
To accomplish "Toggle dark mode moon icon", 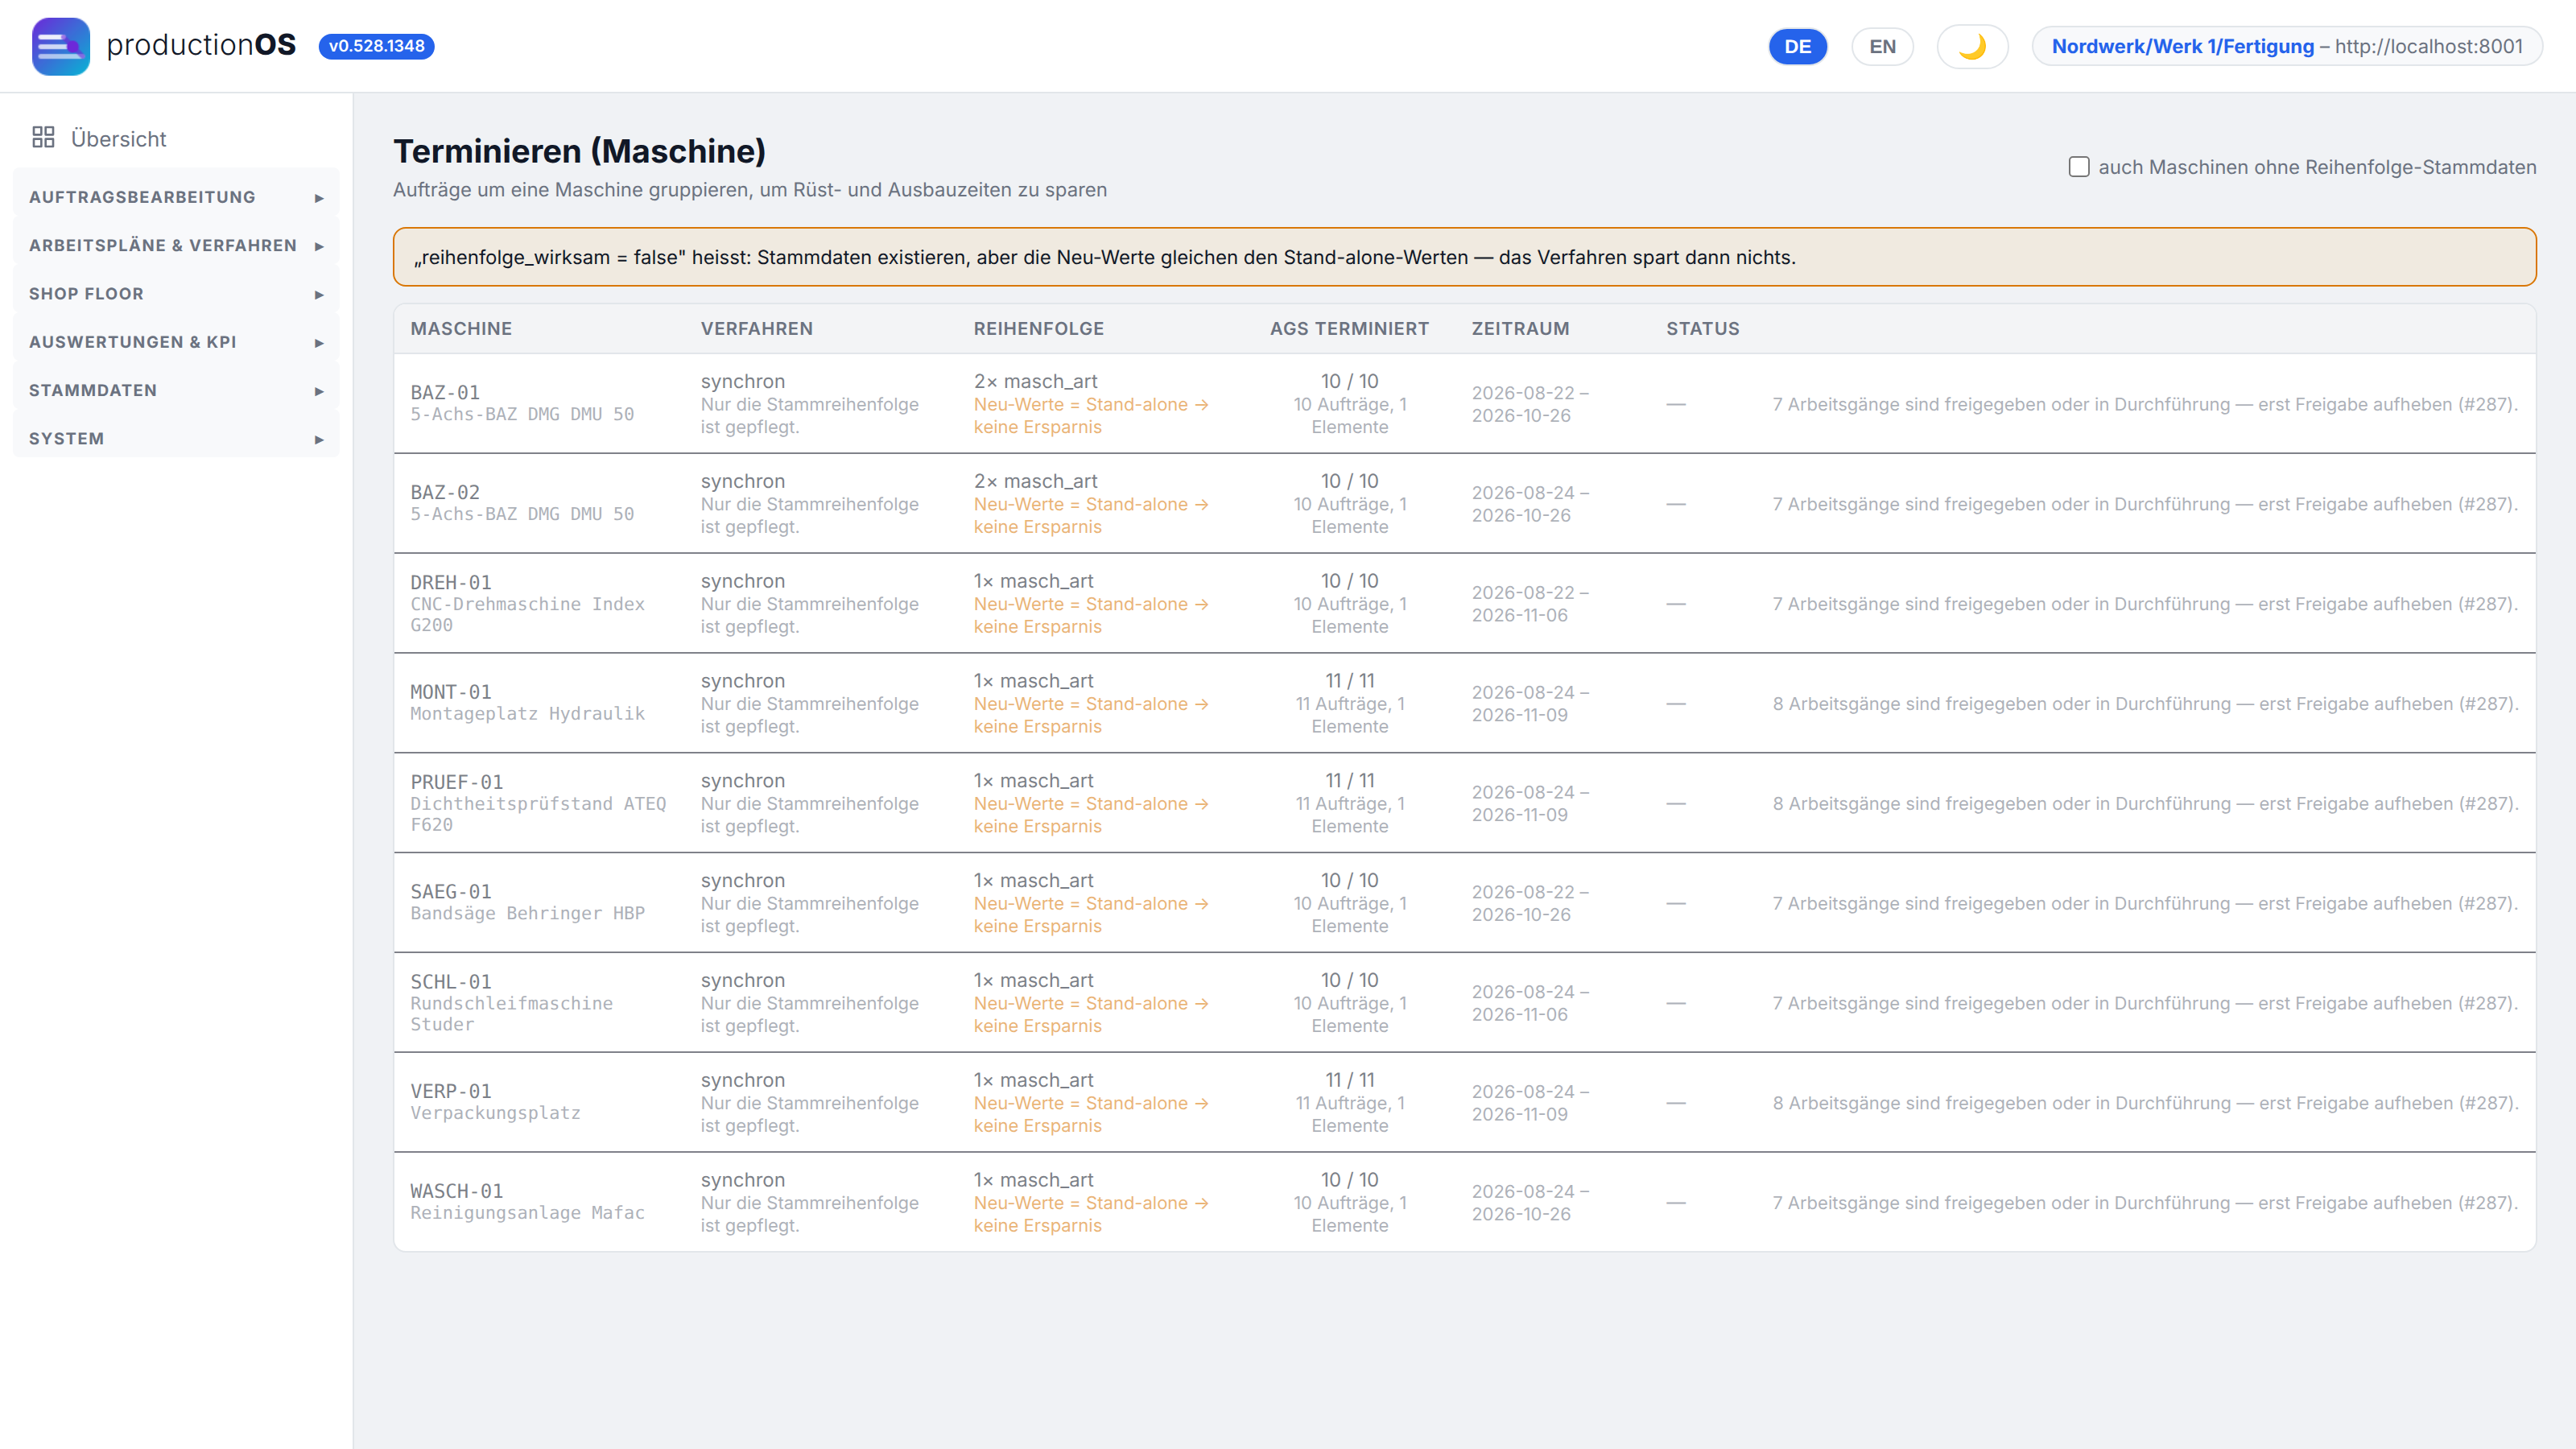I will tap(1972, 46).
